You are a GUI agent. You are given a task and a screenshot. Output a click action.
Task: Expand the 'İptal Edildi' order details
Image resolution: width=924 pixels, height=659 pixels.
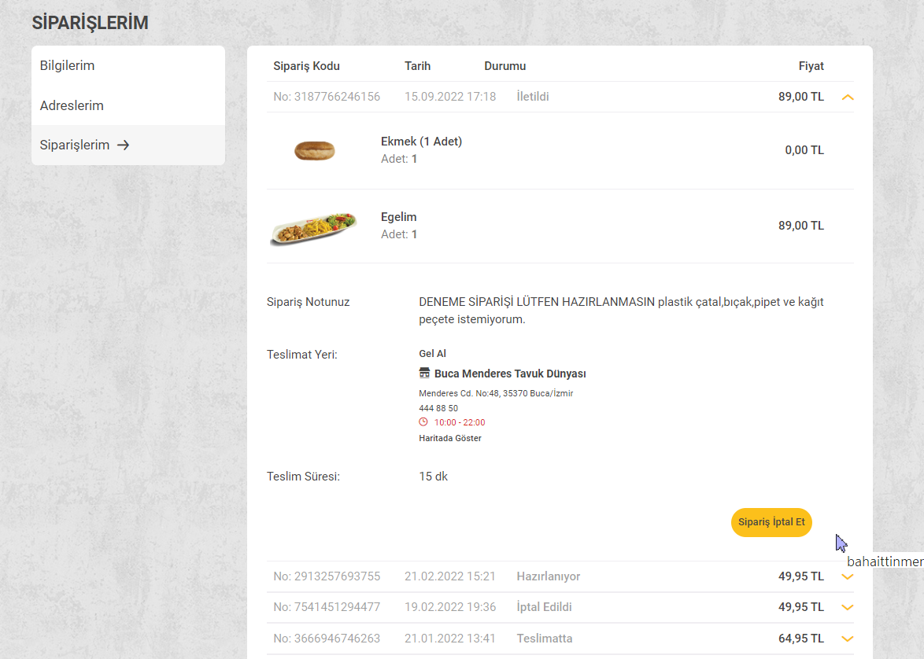[848, 607]
